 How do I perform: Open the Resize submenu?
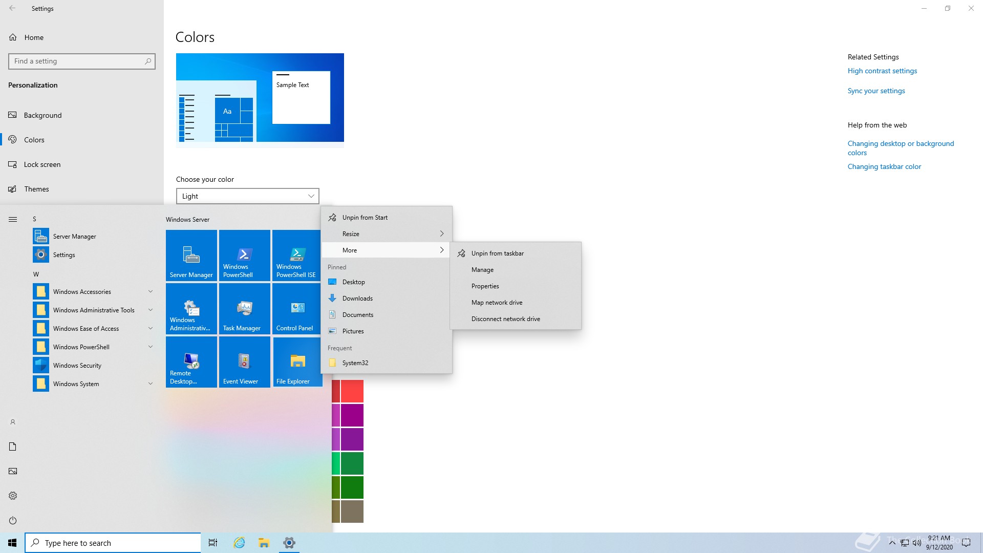pyautogui.click(x=387, y=233)
